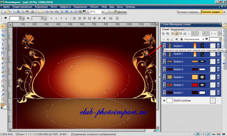Select the Text tool in toolbox
The height and width of the screenshot is (136, 227).
tap(3, 44)
